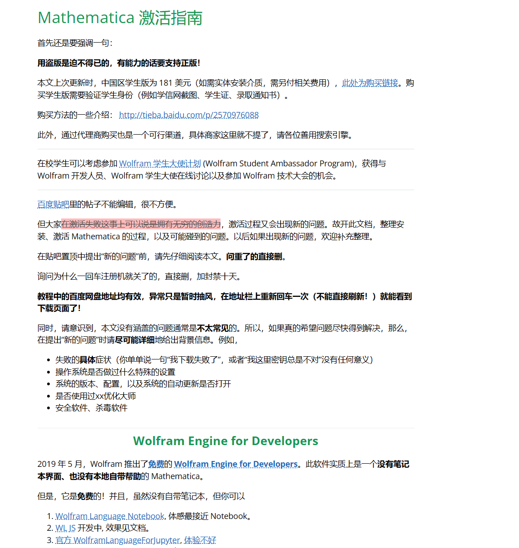Click the 是否使用过xx优化大师 list item

click(x=96, y=396)
